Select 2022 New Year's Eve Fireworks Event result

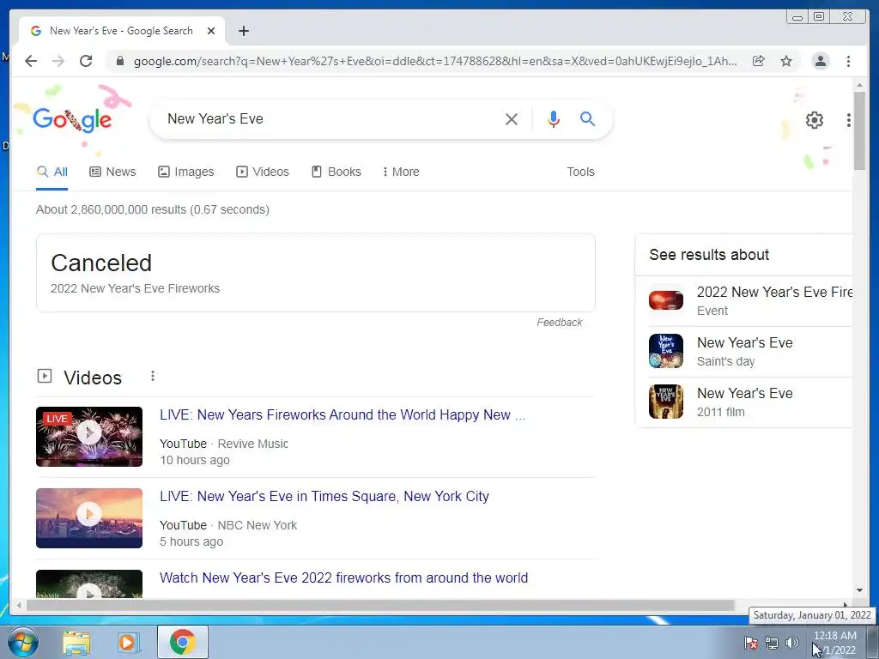coord(749,301)
